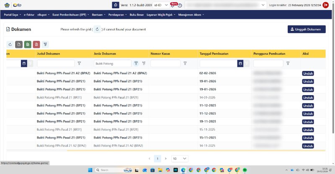The width and height of the screenshot is (335, 174).
Task: Click Unduh for the 02-02-2026 document
Action: 308,73
